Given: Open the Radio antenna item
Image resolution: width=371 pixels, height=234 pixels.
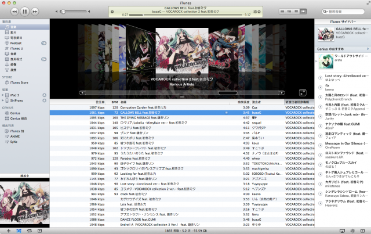Looking at the screenshot, I should pyautogui.click(x=24, y=70).
